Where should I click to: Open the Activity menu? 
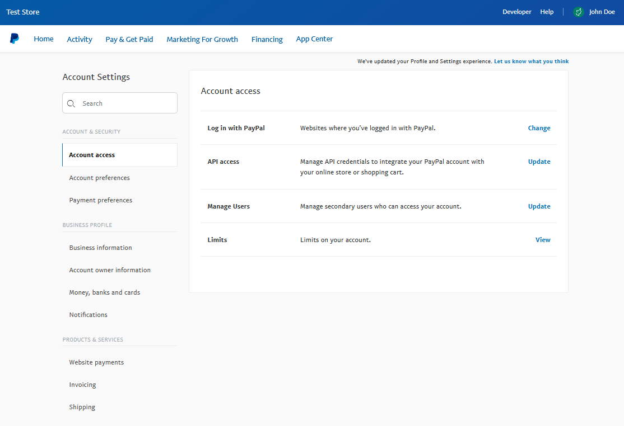79,39
